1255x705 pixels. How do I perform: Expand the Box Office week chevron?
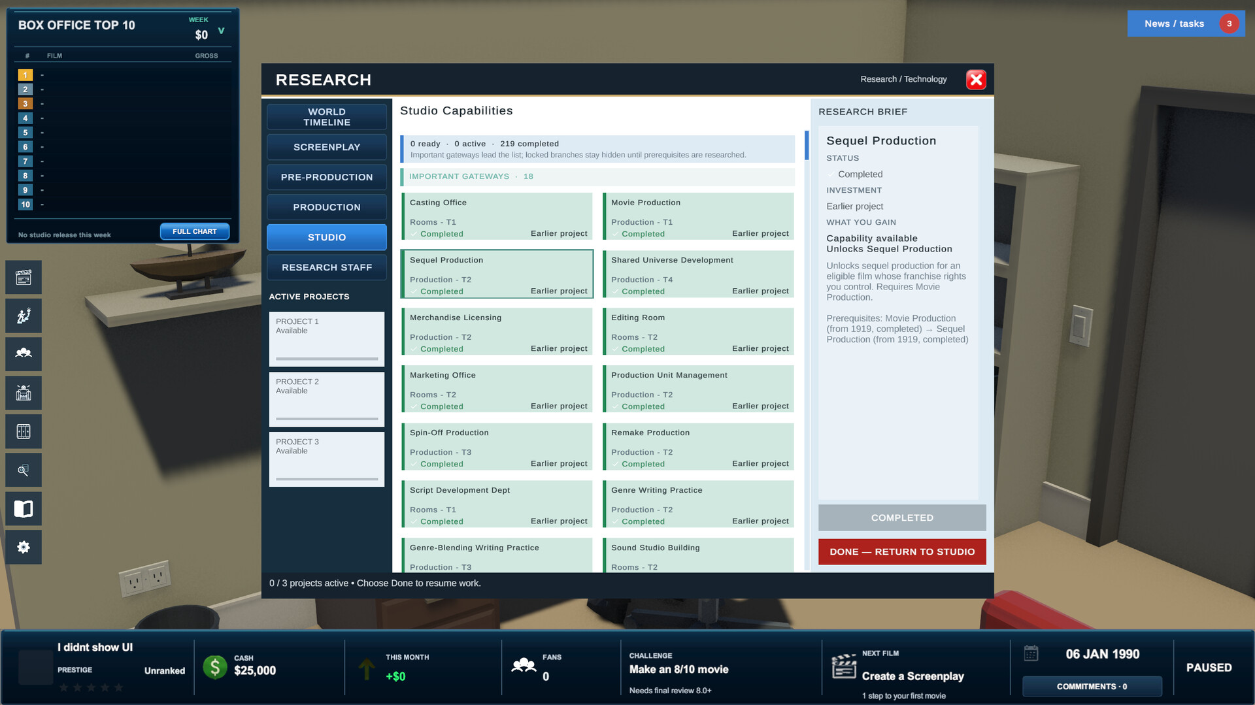point(221,31)
